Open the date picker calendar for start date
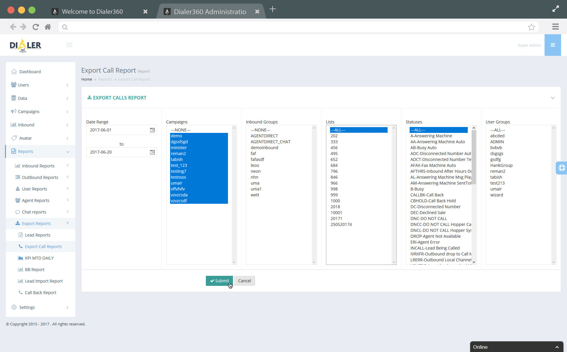567x352 pixels. (152, 130)
